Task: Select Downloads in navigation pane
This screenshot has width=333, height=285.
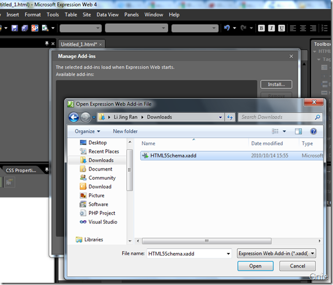Action: click(x=97, y=160)
